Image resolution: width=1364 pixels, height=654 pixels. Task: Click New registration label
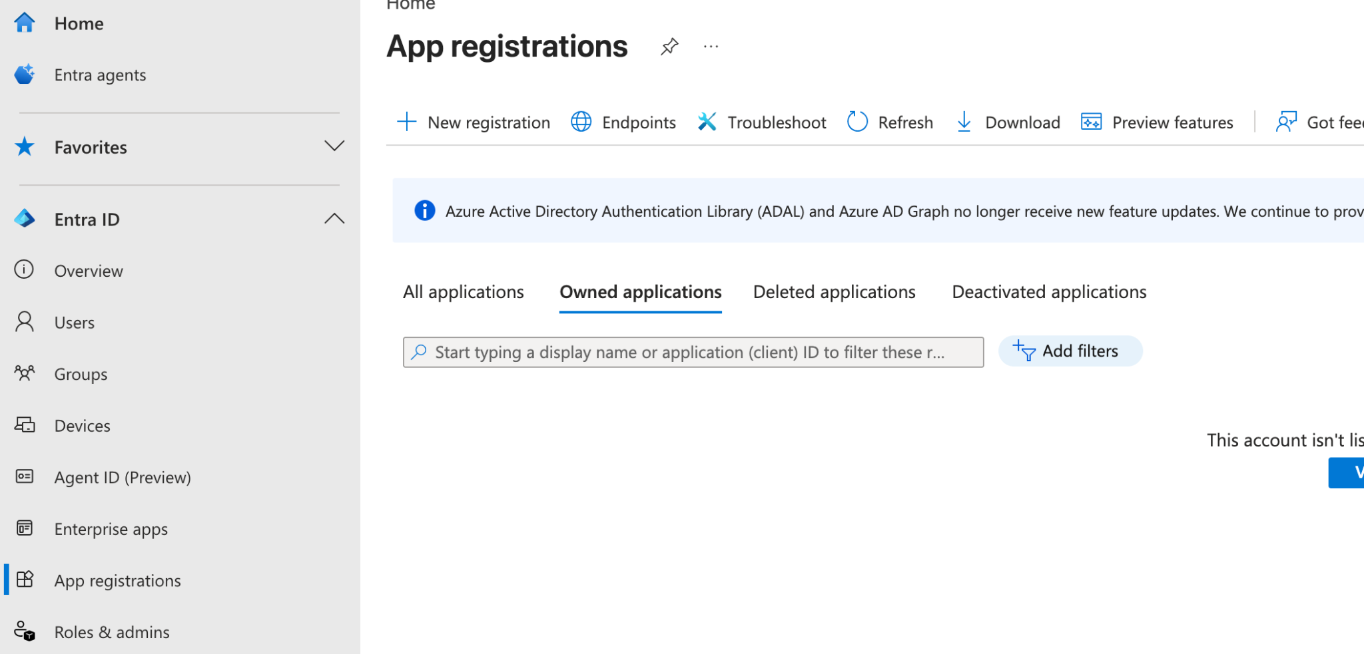tap(489, 122)
